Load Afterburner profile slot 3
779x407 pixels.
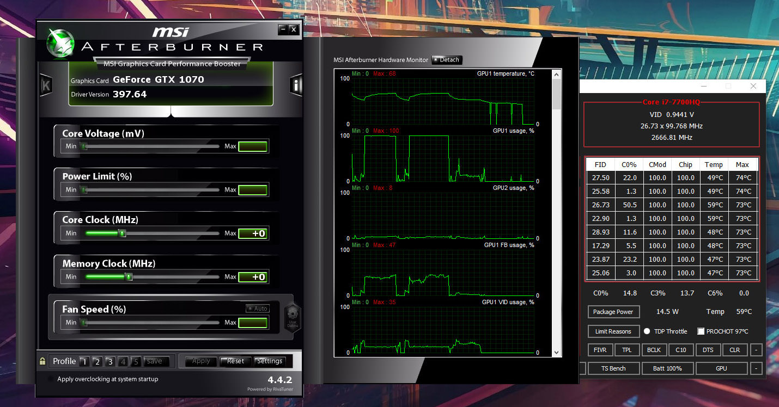pos(110,361)
